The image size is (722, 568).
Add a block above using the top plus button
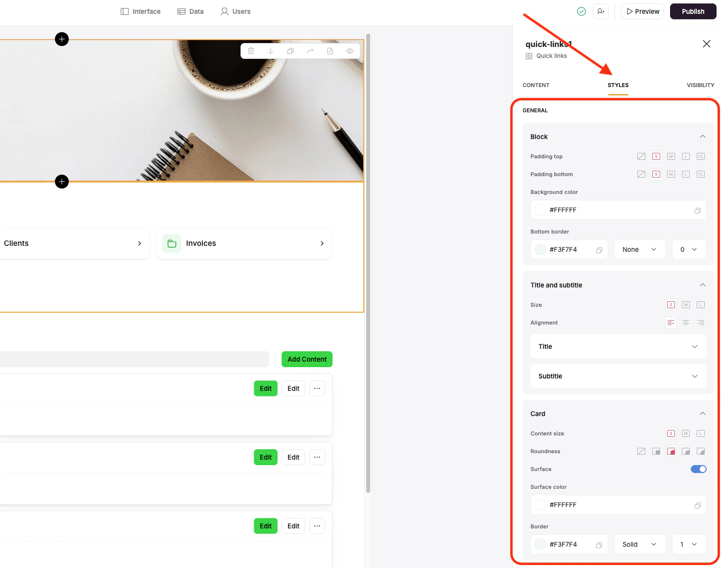pos(62,39)
